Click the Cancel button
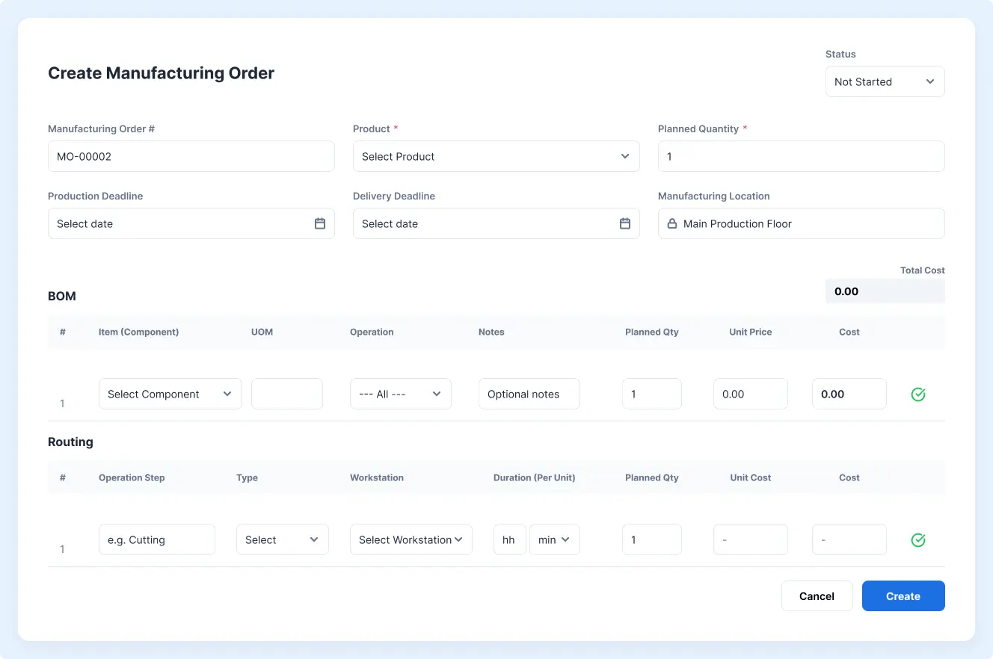This screenshot has height=659, width=993. 817,596
